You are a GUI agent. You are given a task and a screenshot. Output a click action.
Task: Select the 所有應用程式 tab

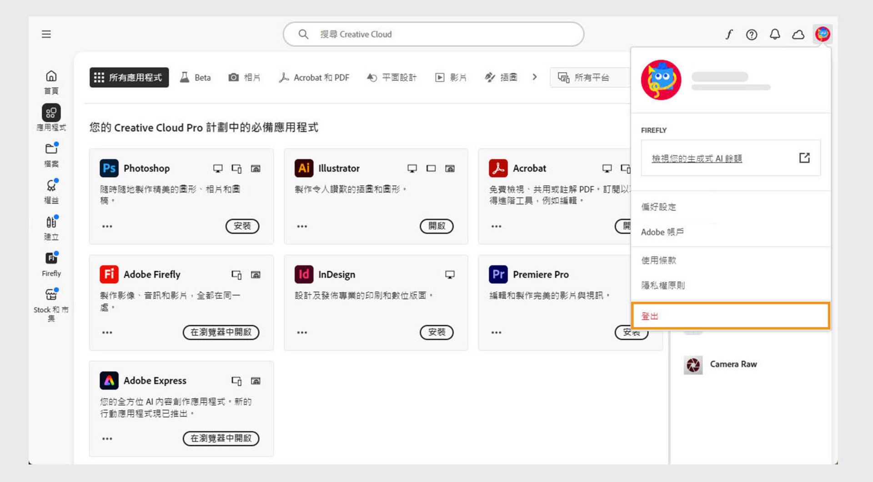pos(129,77)
